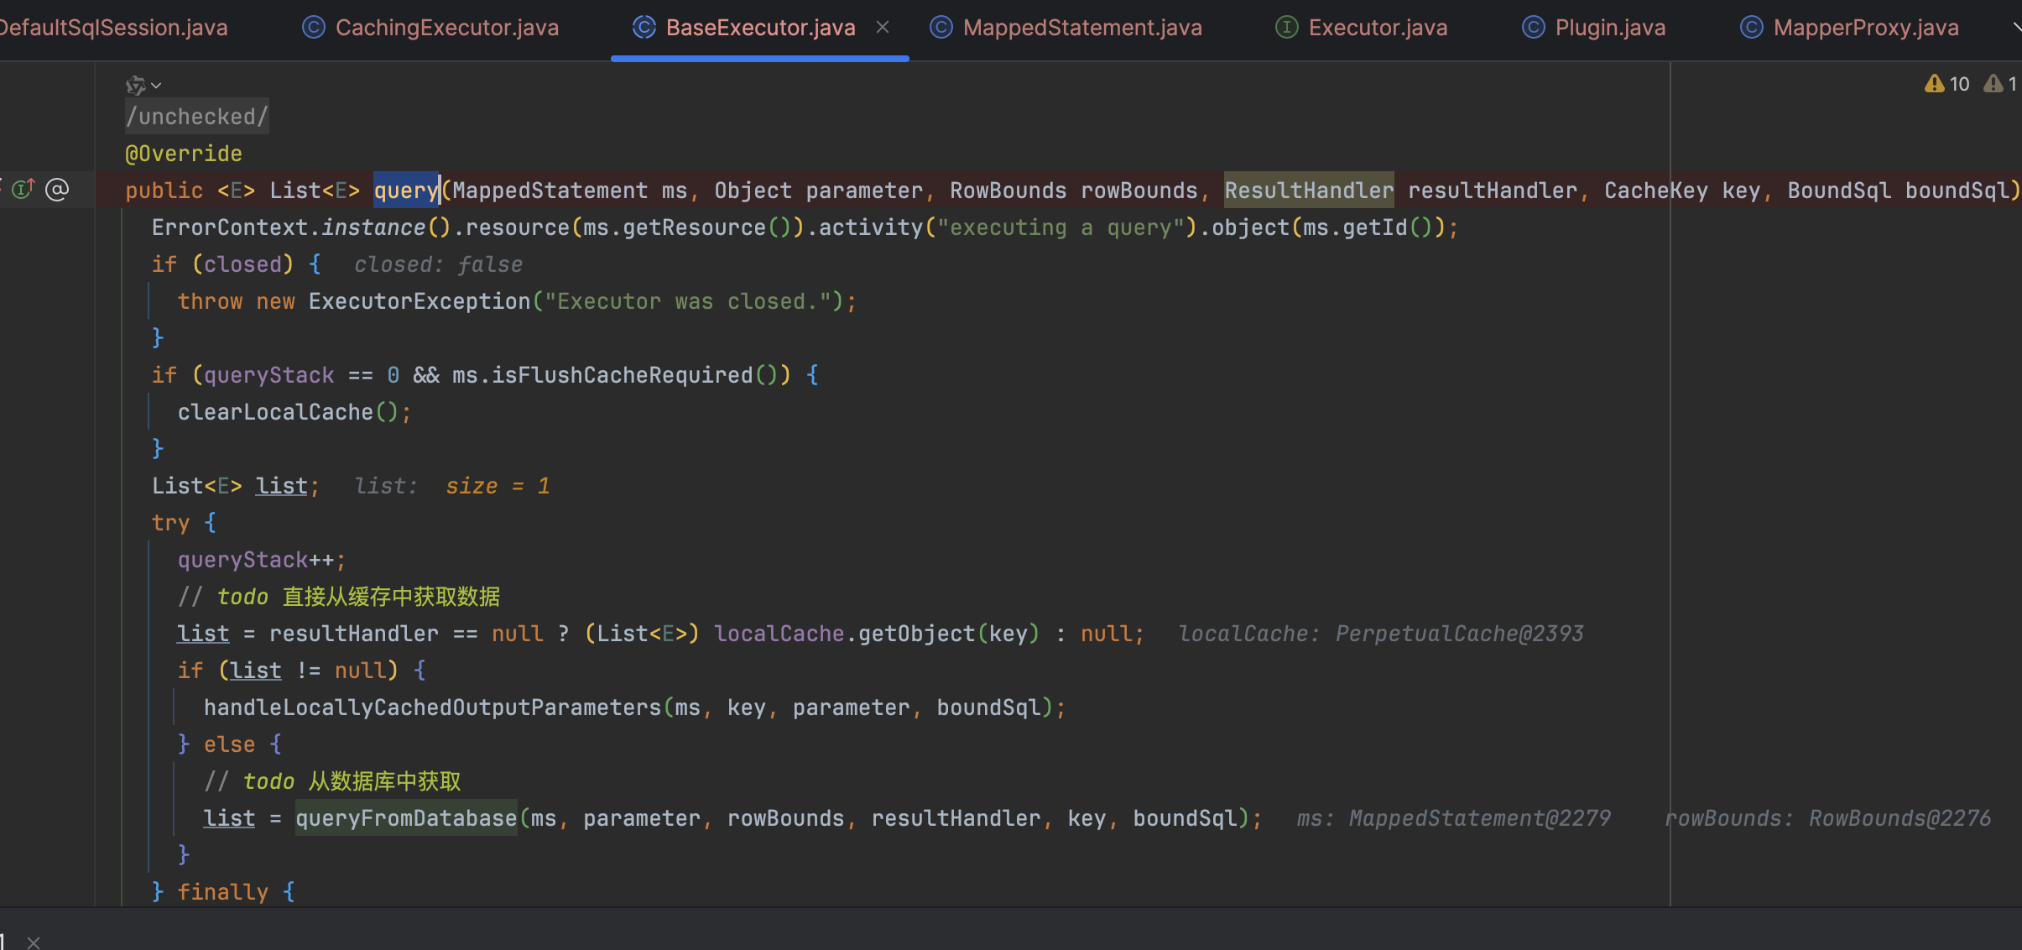This screenshot has width=2022, height=950.
Task: Click the MappedStatement class icon on its tab
Action: tap(941, 28)
